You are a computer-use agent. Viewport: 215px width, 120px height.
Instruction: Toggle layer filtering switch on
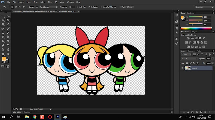point(213,54)
